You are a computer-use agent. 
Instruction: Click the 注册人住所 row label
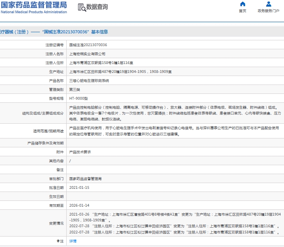coord(55,63)
